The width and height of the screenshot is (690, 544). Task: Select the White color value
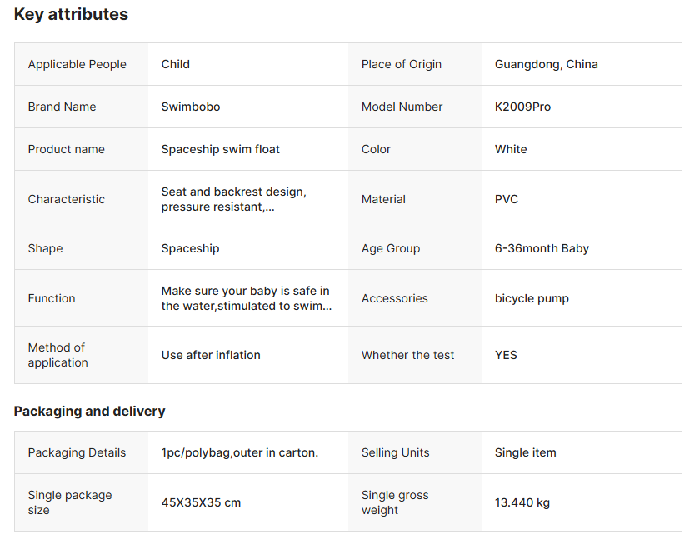[x=510, y=149]
